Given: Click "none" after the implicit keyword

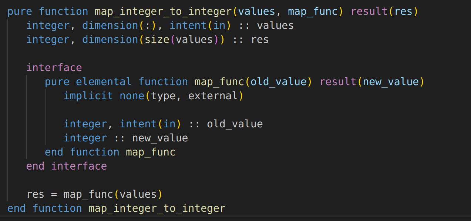Looking at the screenshot, I should (x=132, y=96).
